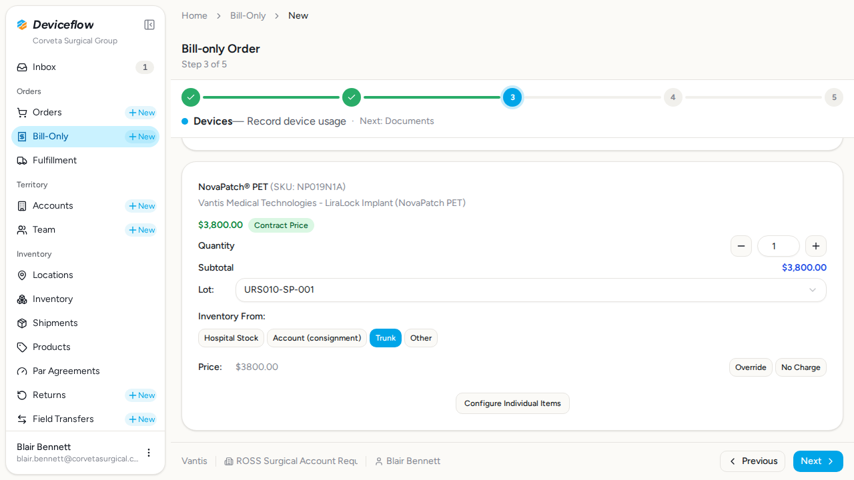The width and height of the screenshot is (854, 480).
Task: Select Other inventory source
Action: 421,338
